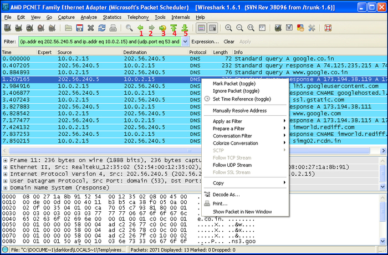The image size is (388, 255).
Task: Open preferences tools icon
Action: point(312,28)
